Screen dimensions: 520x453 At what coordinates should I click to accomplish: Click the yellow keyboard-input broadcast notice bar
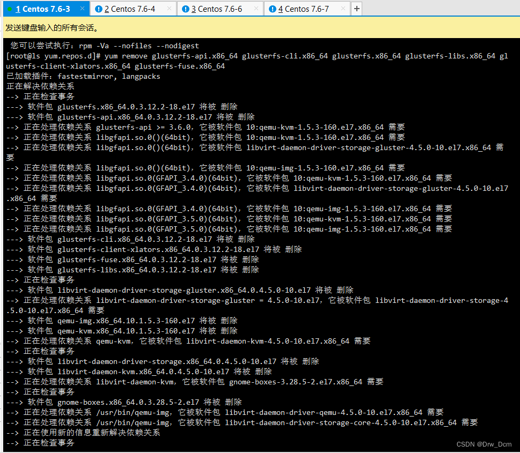pyautogui.click(x=261, y=27)
